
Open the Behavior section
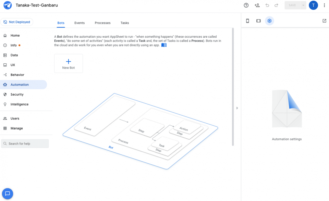click(24, 75)
